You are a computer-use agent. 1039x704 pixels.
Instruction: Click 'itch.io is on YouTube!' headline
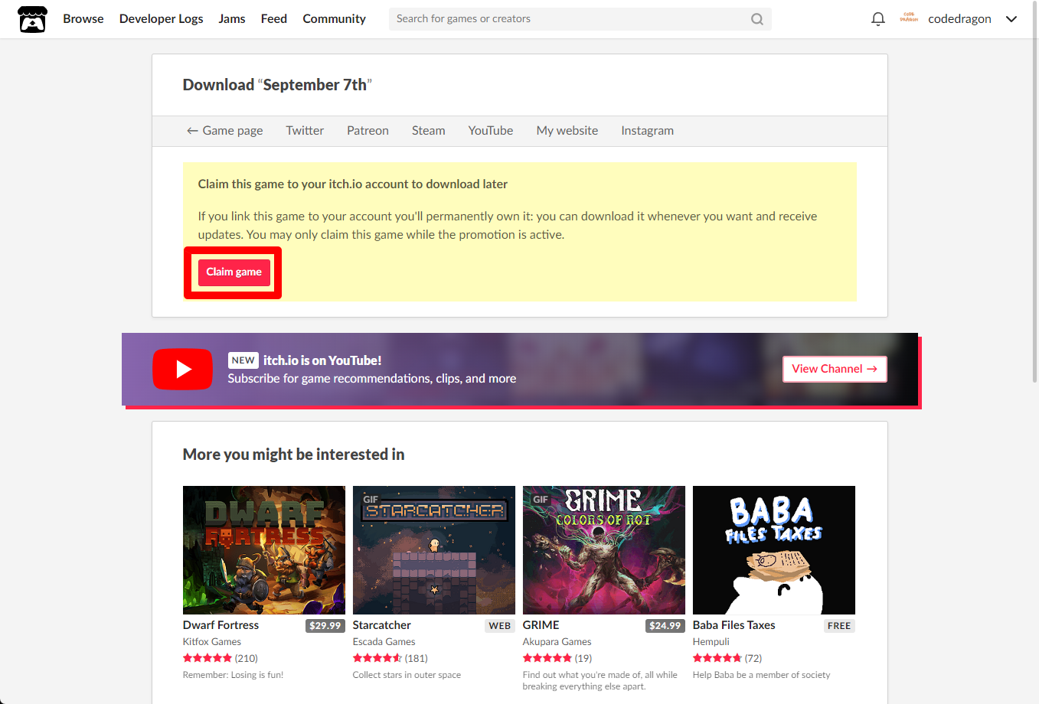(322, 360)
